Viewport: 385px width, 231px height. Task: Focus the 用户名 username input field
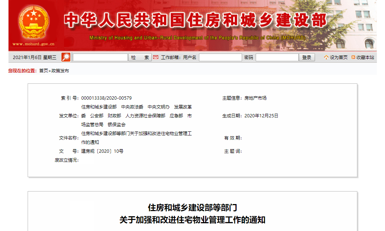(220, 57)
